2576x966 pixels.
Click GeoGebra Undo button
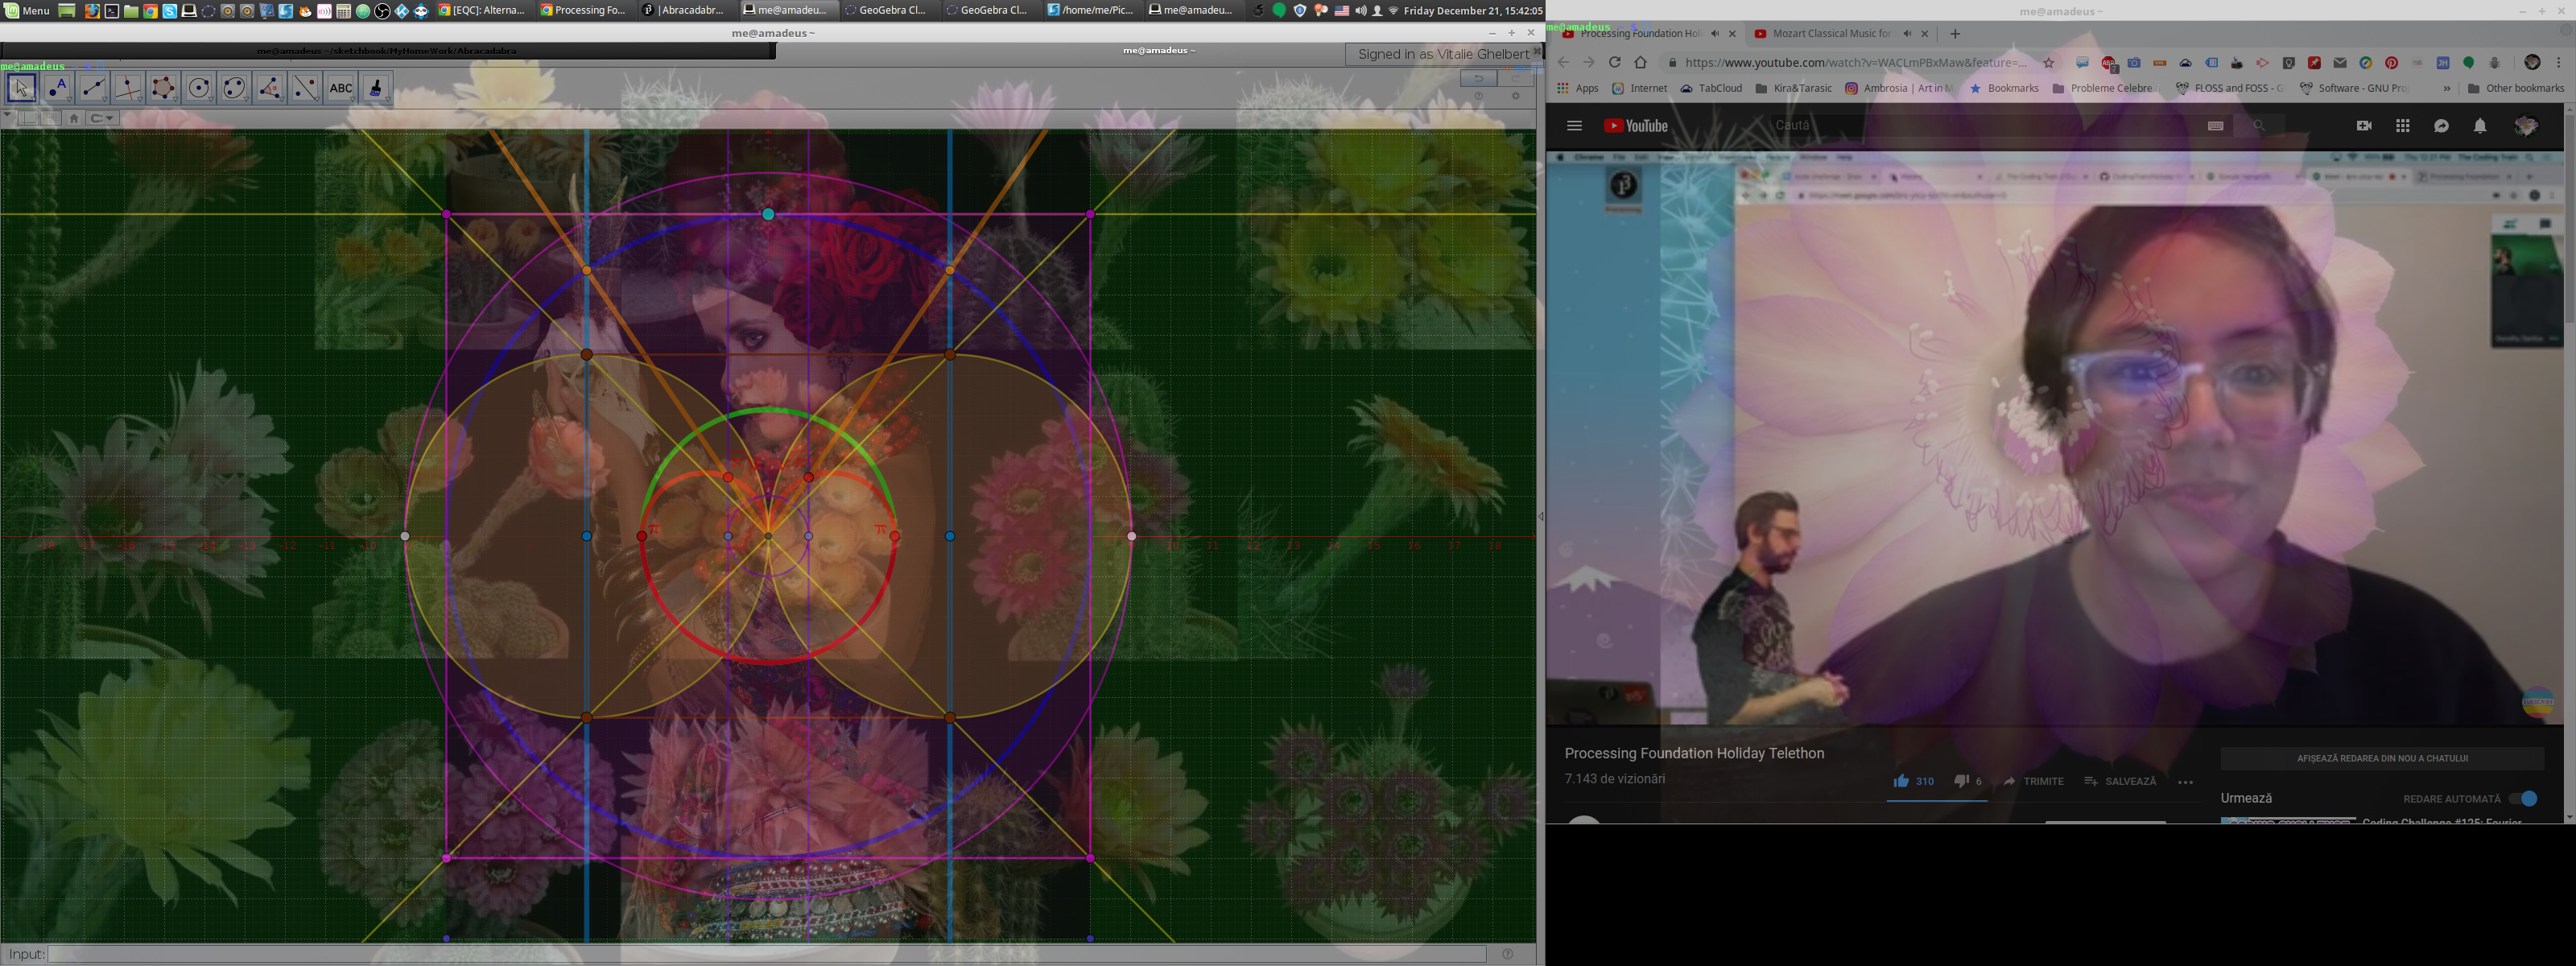tap(1478, 78)
